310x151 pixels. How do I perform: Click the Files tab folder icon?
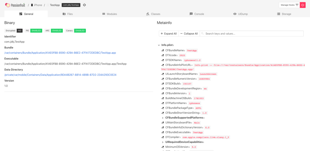coord(64,14)
